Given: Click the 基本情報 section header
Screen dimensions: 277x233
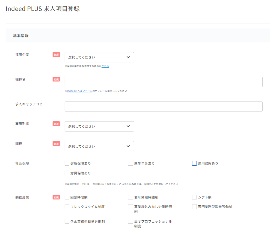Looking at the screenshot, I should (21, 36).
